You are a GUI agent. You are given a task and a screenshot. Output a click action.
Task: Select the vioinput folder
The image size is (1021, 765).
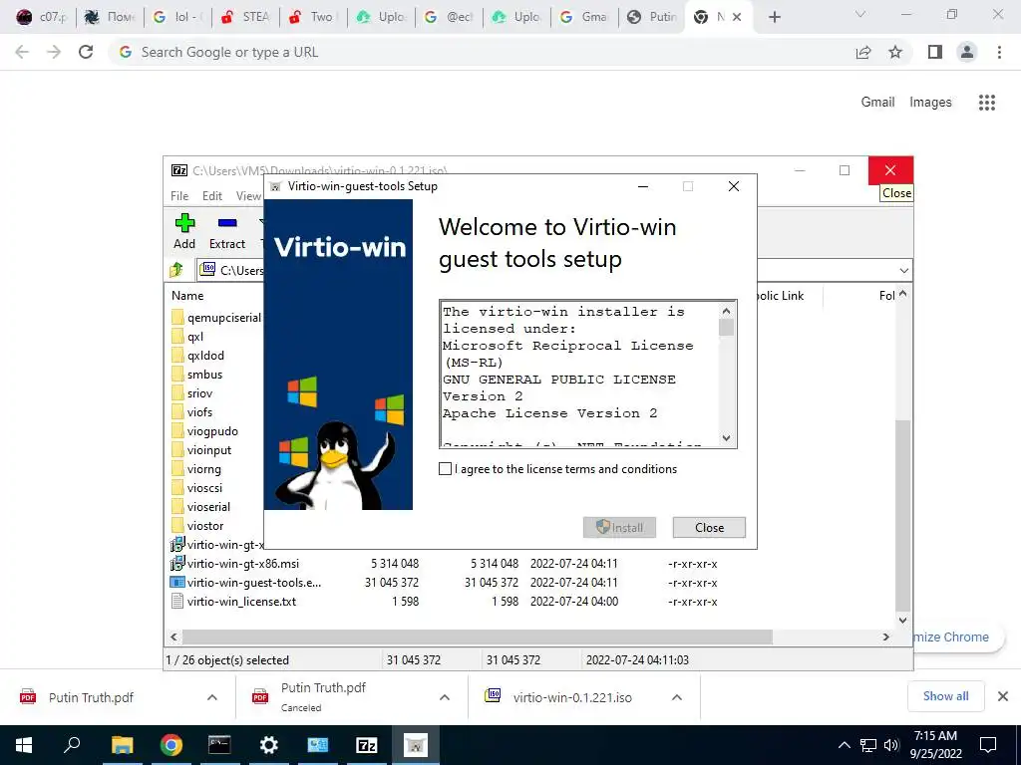coord(201,449)
